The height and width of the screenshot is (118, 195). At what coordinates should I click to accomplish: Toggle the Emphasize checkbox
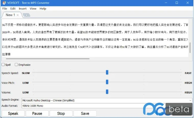[x=16, y=65]
